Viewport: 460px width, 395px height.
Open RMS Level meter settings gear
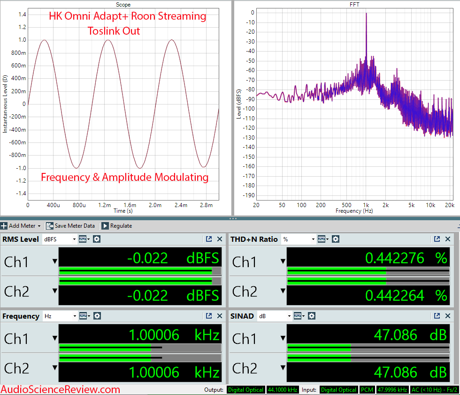97,239
